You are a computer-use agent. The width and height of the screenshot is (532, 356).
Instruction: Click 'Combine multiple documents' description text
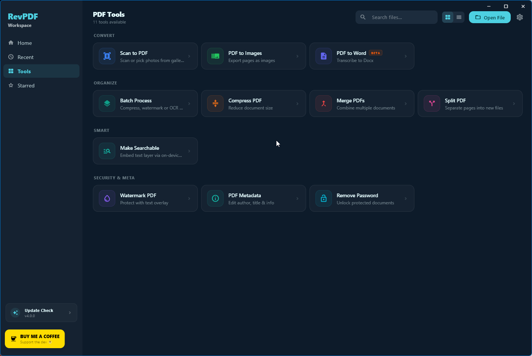click(366, 108)
